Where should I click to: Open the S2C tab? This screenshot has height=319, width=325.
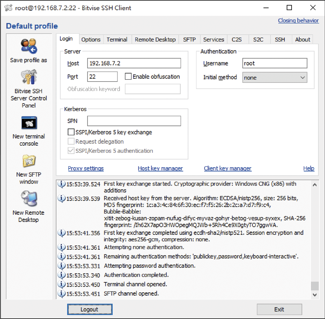point(258,40)
